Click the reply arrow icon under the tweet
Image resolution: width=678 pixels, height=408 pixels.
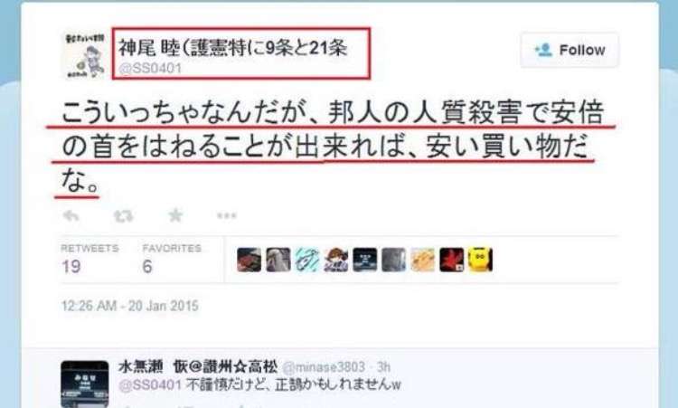[71, 215]
